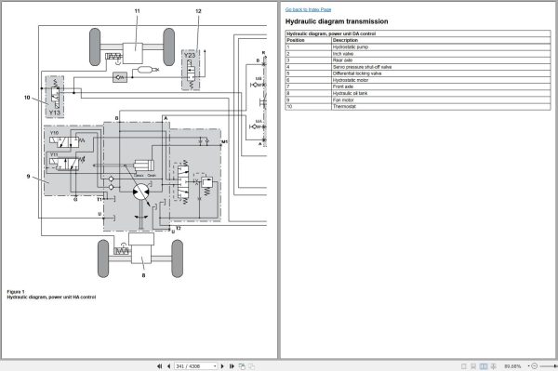
Task: Click the M1 port label in the diagram
Action: (224, 142)
